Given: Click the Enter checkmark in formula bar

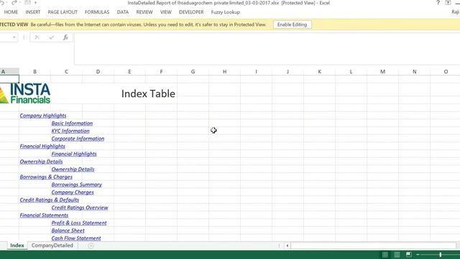Looking at the screenshot, I should [x=51, y=37].
